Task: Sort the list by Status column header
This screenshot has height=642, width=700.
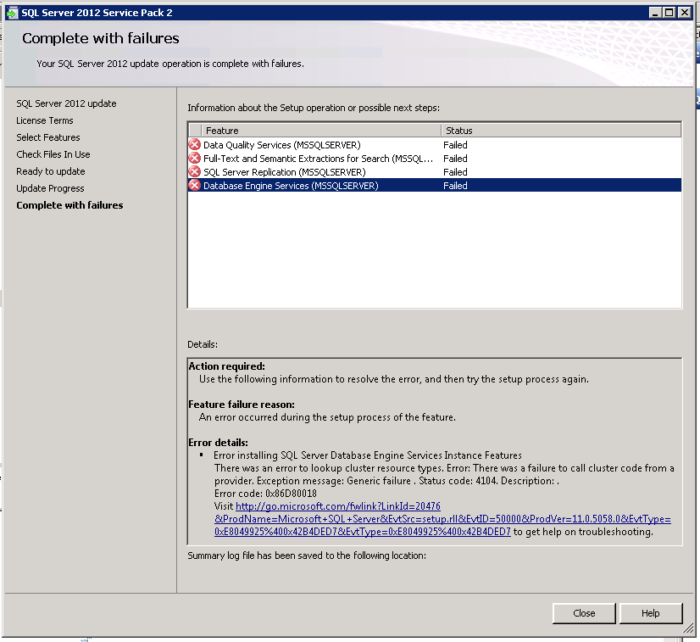Action: [561, 131]
